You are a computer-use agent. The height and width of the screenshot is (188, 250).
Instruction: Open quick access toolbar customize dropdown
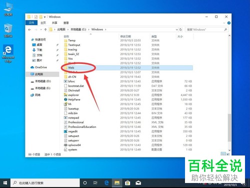44,17
